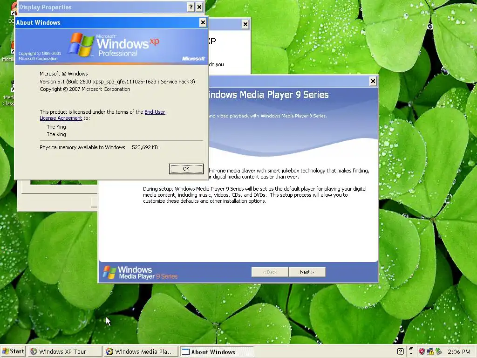Click the Security Center red shield tray icon
477x358 pixels.
422,351
